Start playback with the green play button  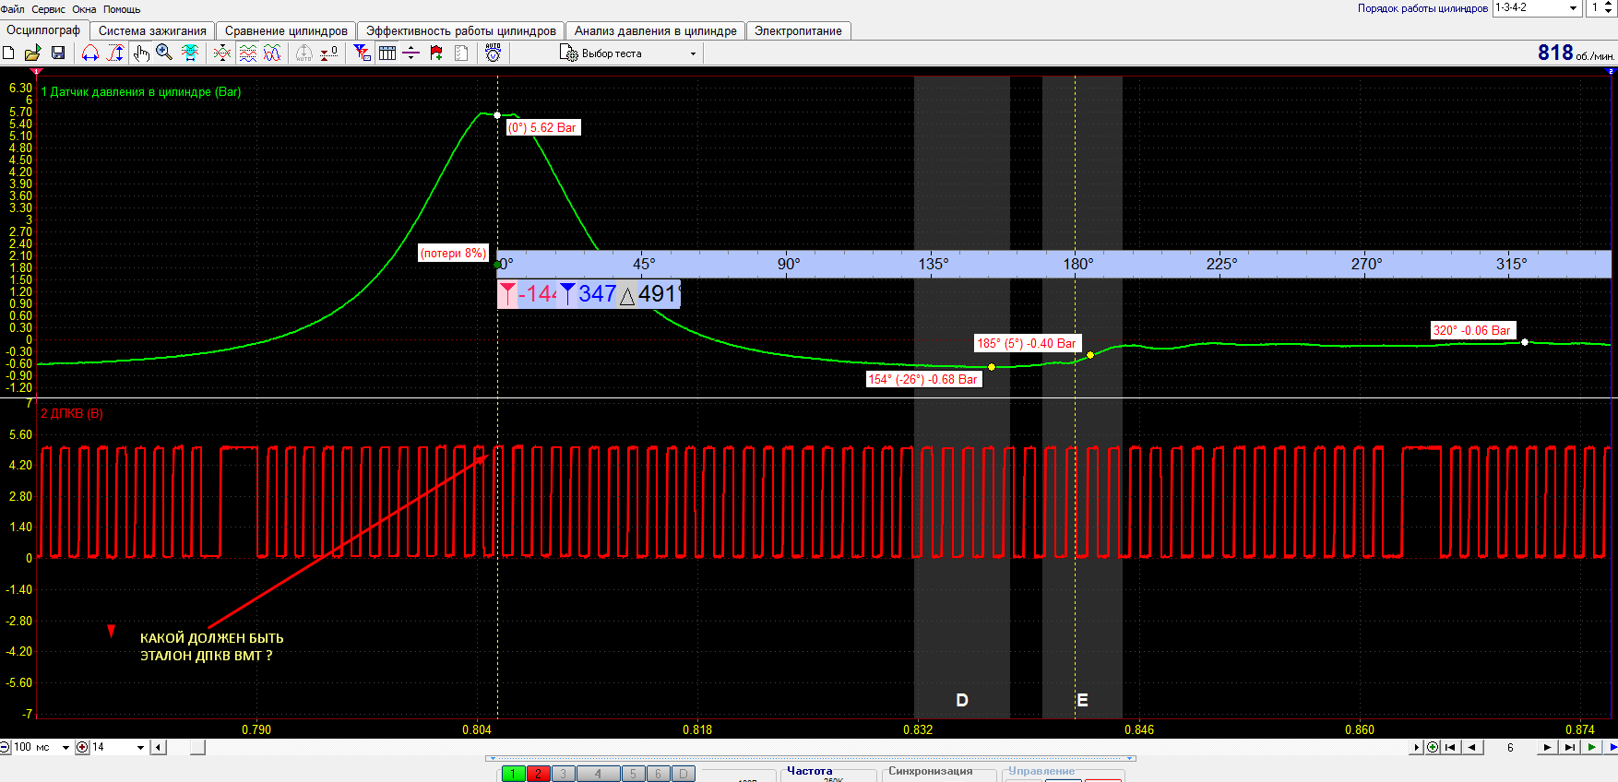pos(1591,747)
